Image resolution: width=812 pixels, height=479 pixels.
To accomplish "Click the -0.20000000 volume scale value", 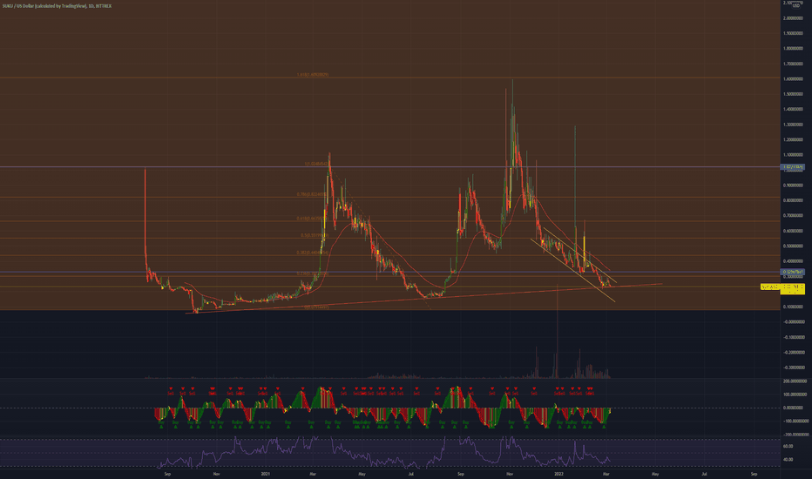I will coord(794,352).
